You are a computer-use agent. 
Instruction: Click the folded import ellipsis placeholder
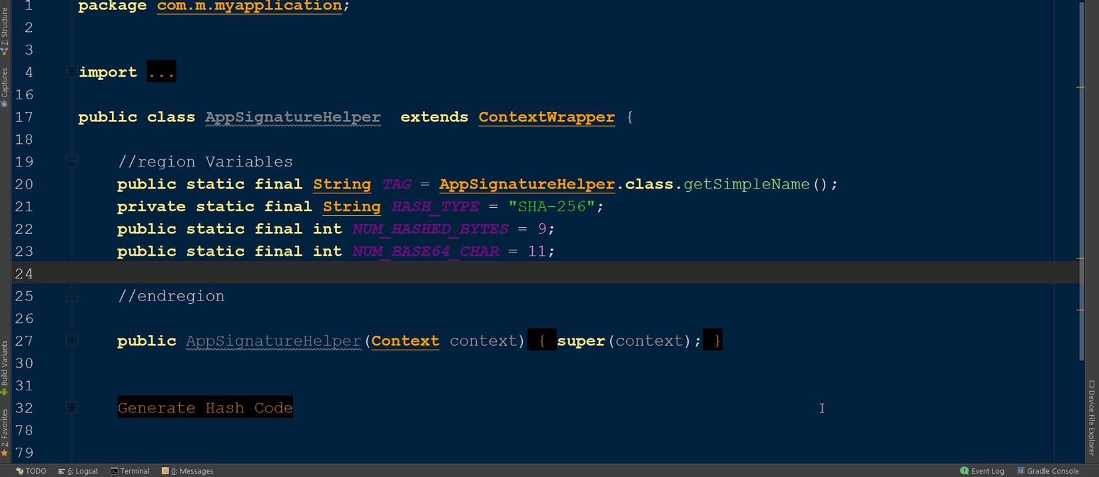[162, 72]
